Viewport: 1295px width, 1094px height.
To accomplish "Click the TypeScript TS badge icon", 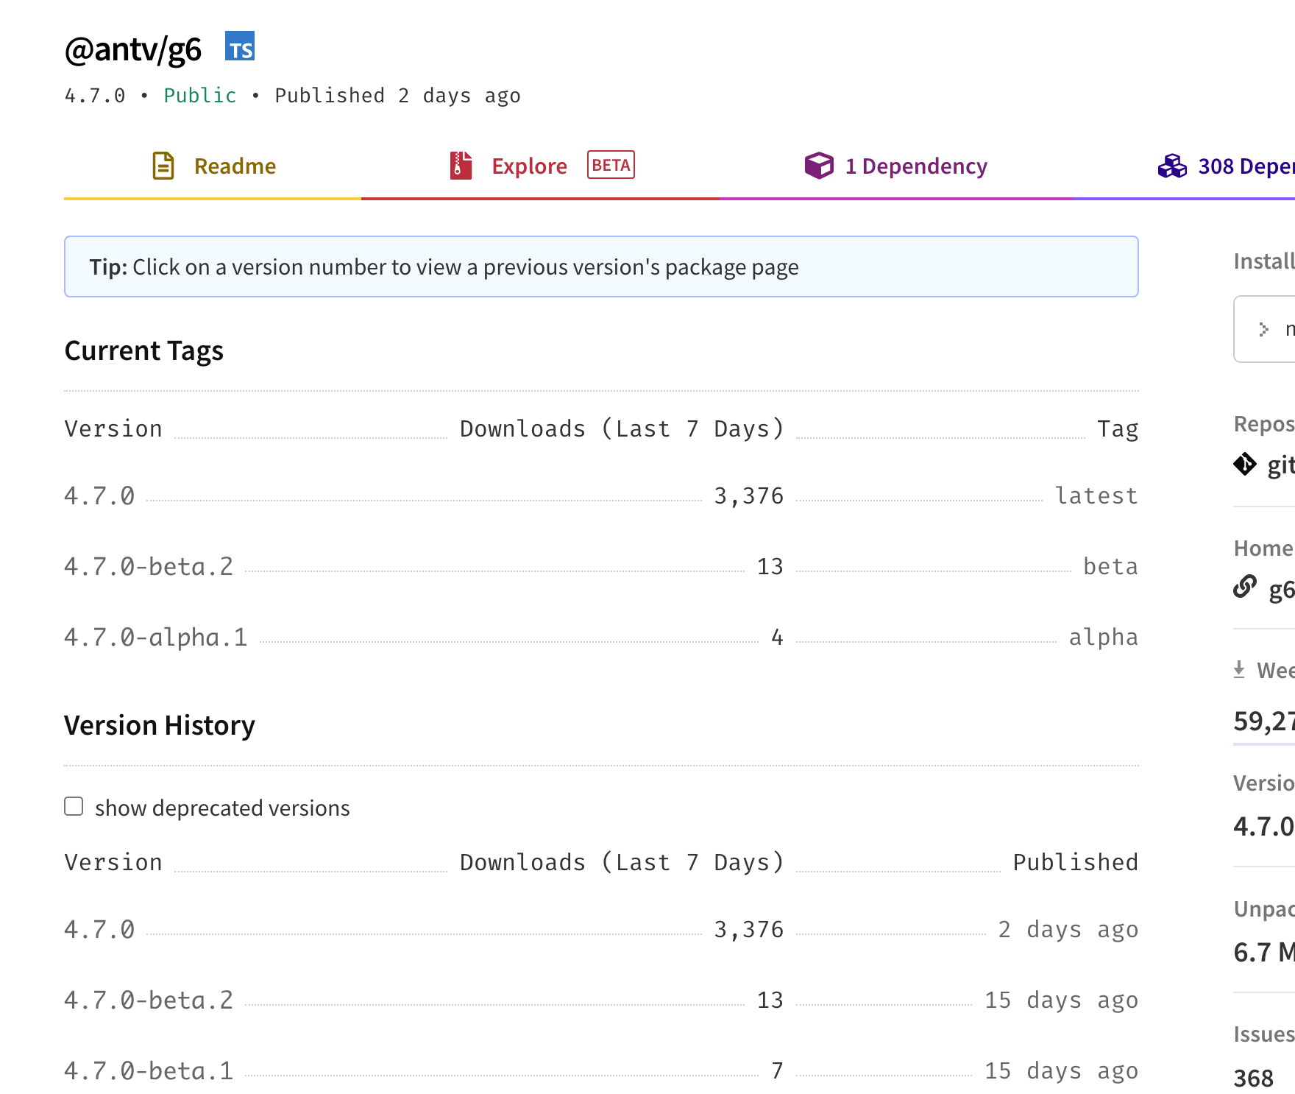I will [240, 46].
